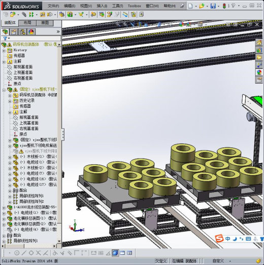Click the Rebuild traffic light icon
Viewport: 264px width, 265px height.
click(x=224, y=6)
